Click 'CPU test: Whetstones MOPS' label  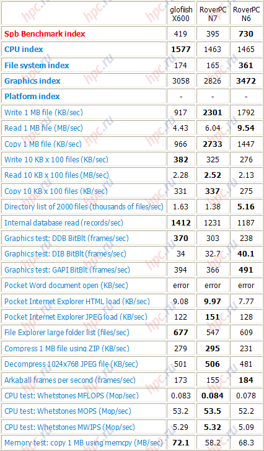pos(68,411)
